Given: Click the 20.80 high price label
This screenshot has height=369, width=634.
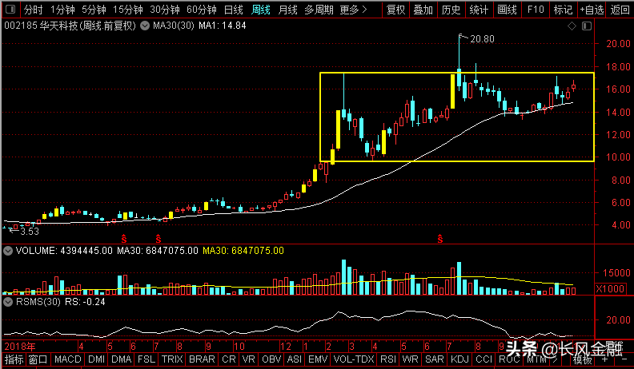Looking at the screenshot, I should point(482,39).
